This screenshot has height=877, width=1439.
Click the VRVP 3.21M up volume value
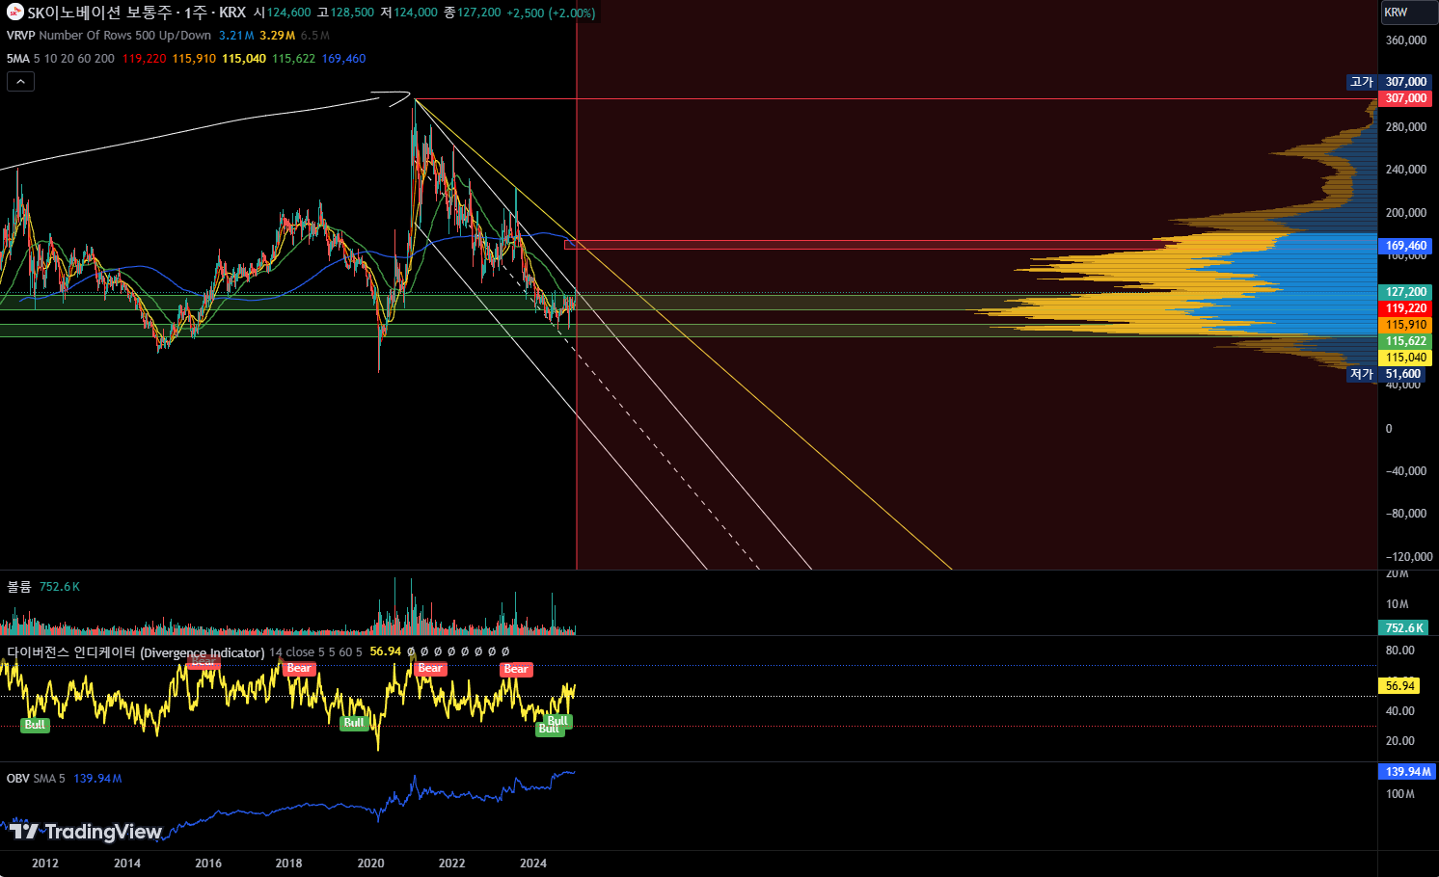(x=236, y=36)
